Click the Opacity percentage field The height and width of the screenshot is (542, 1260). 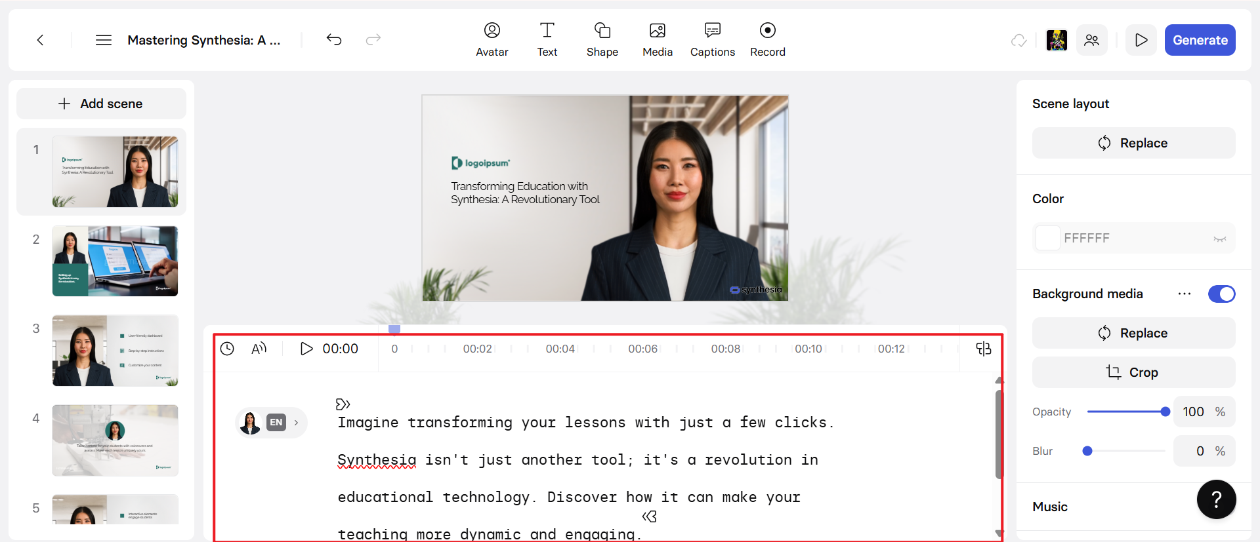coord(1204,412)
